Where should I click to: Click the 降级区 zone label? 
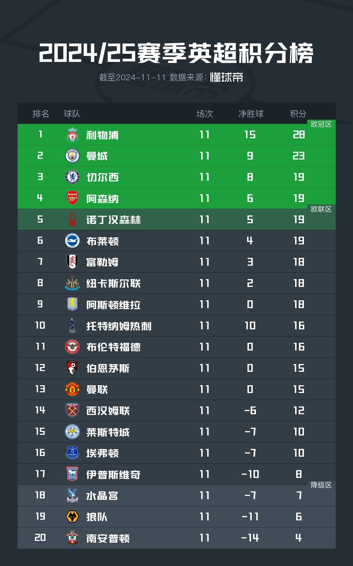(x=321, y=485)
